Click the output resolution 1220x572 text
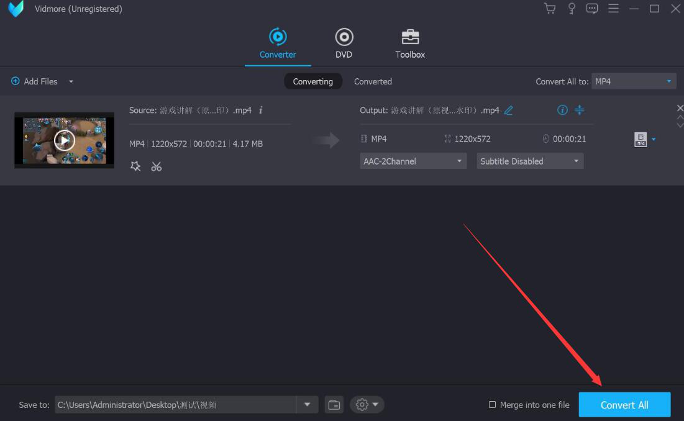This screenshot has width=684, height=421. click(472, 139)
